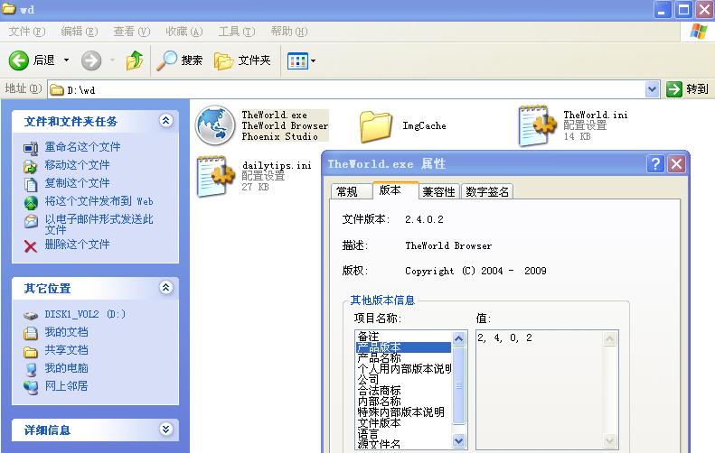The width and height of the screenshot is (715, 453).
Task: Open the Back history dropdown arrow
Action: point(67,60)
